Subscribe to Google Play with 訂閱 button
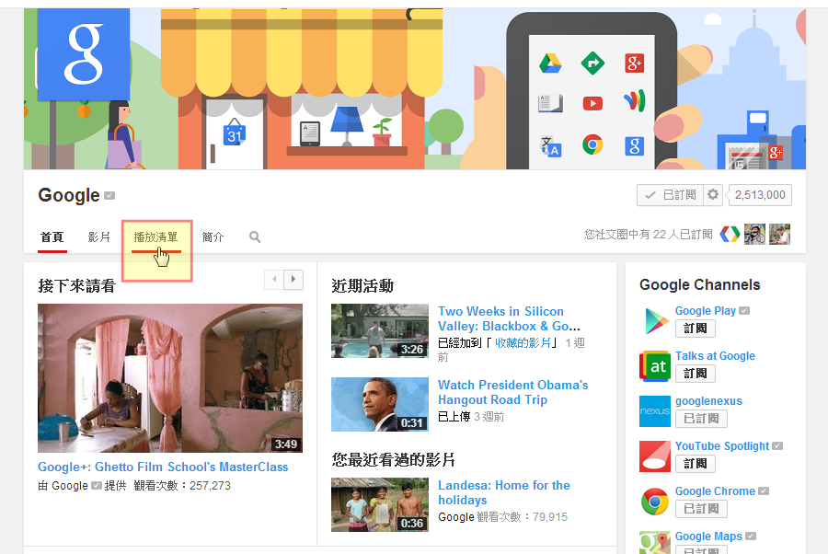Screen dimensions: 828x554 coord(695,329)
